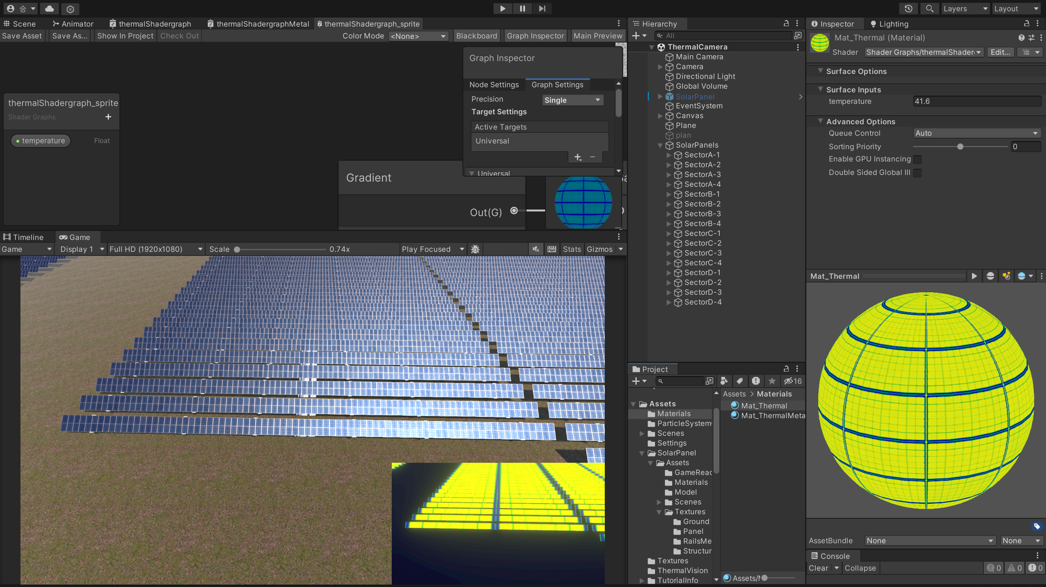Collapse the SolarPanels hierarchy item

[660, 146]
